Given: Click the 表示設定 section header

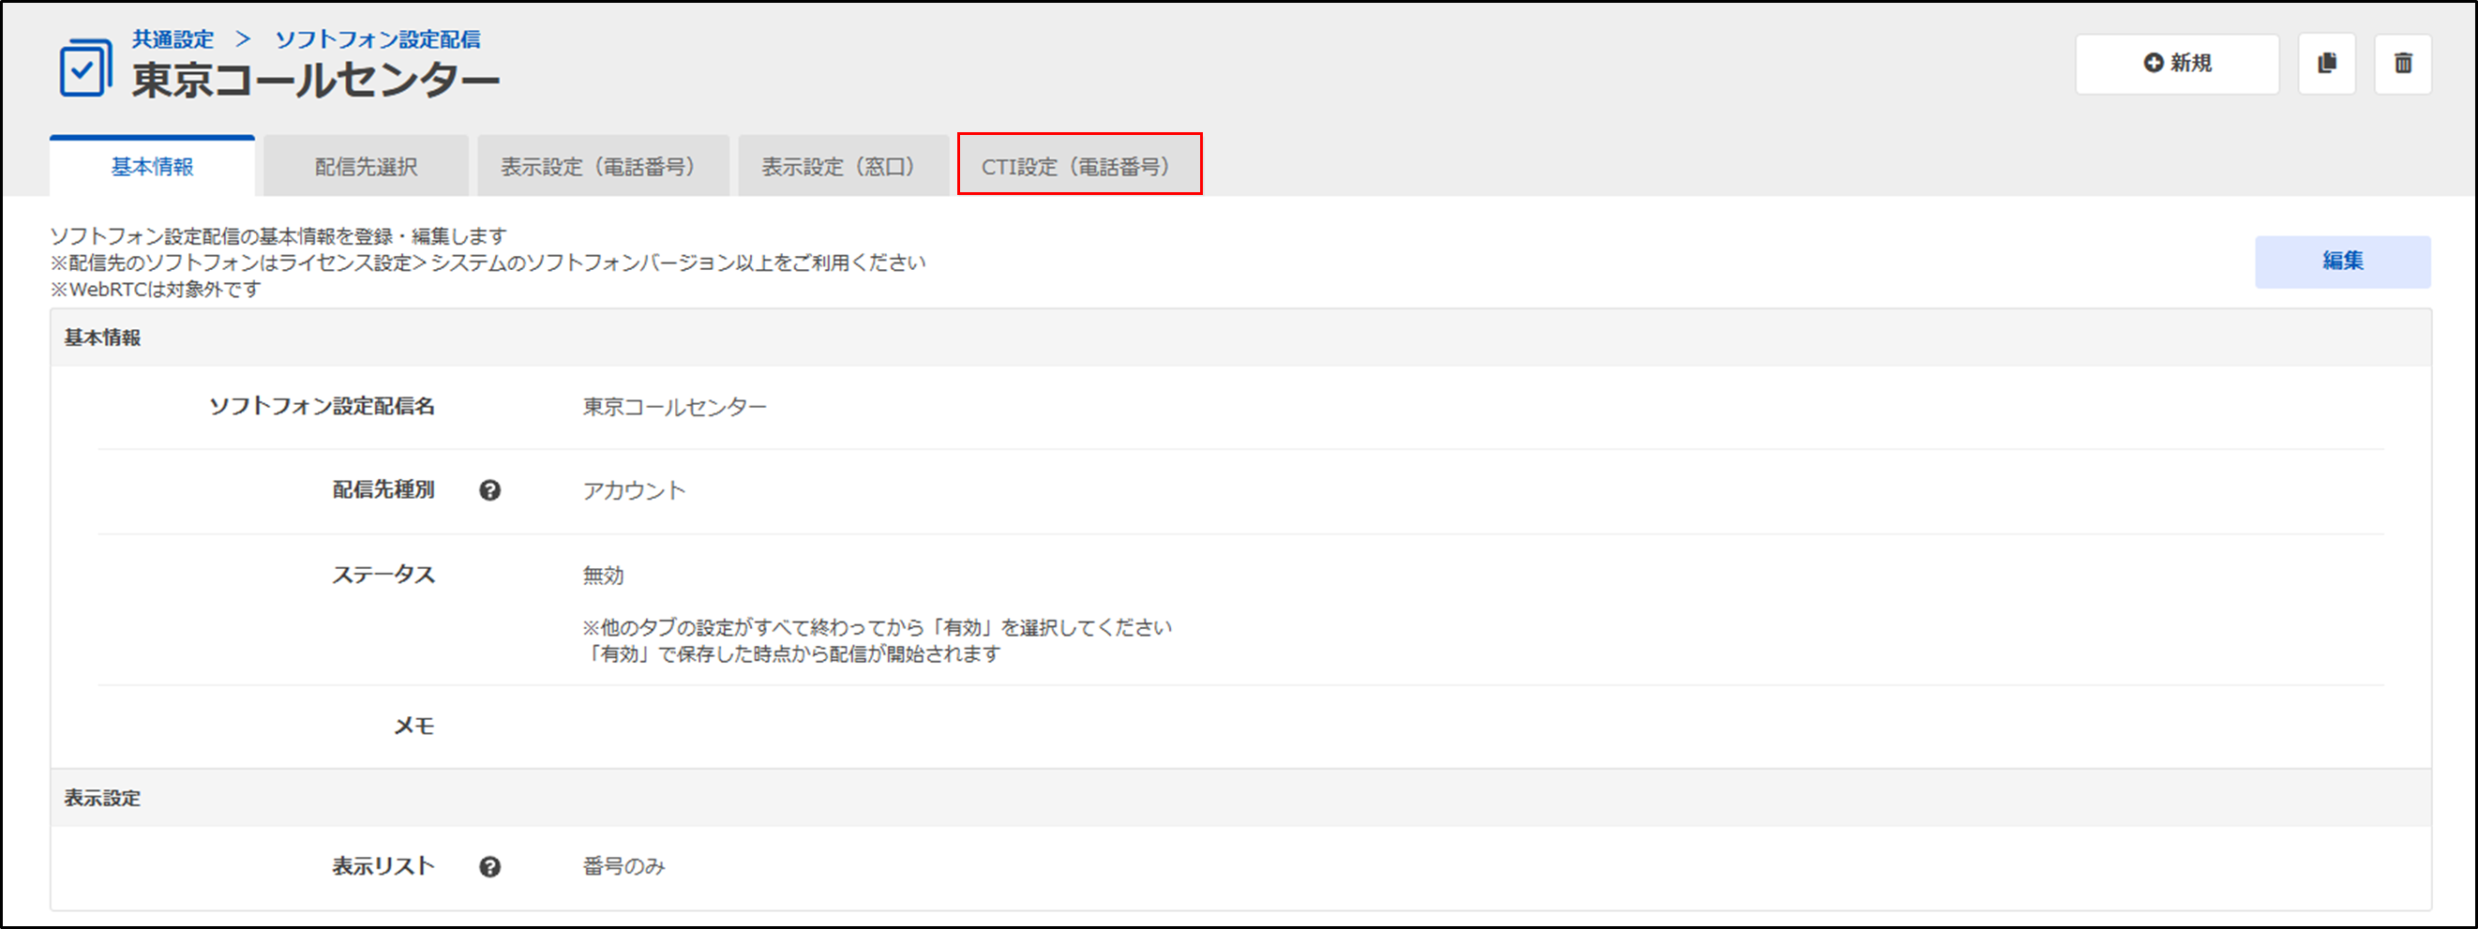Looking at the screenshot, I should click(102, 798).
